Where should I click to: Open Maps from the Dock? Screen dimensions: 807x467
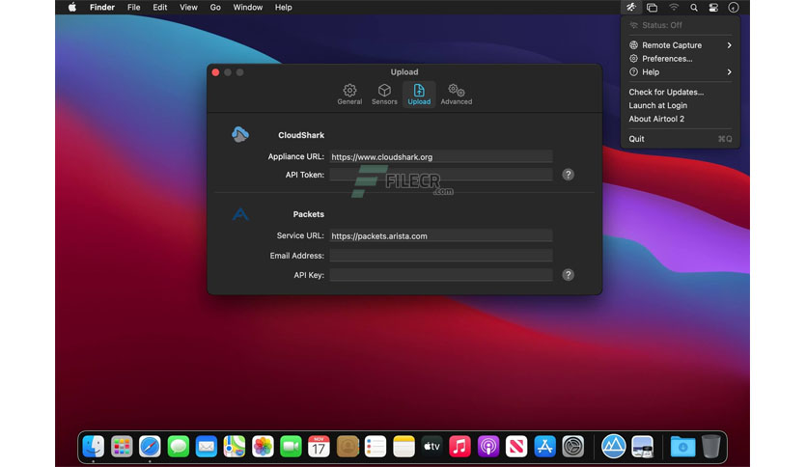(x=235, y=447)
